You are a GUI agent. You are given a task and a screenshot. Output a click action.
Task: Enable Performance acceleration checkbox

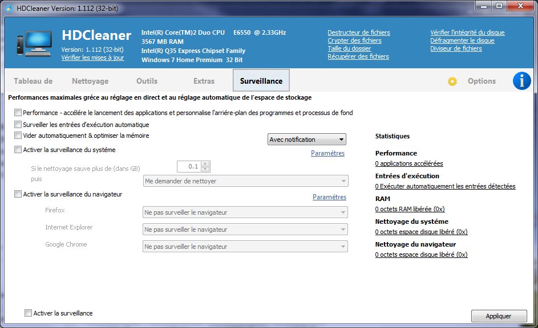pos(18,112)
